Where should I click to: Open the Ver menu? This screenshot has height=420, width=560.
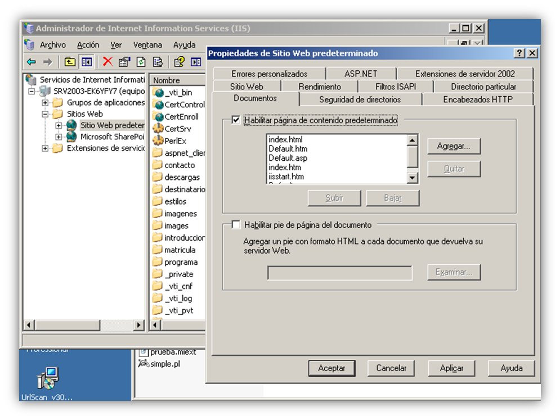116,45
